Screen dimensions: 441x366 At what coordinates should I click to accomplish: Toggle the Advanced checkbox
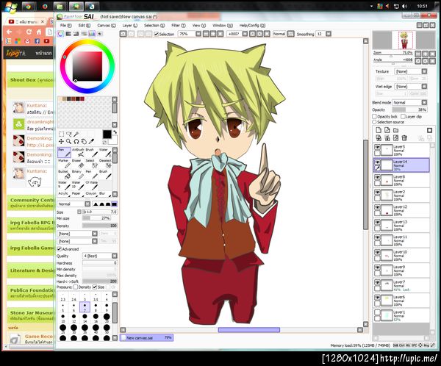click(x=60, y=249)
